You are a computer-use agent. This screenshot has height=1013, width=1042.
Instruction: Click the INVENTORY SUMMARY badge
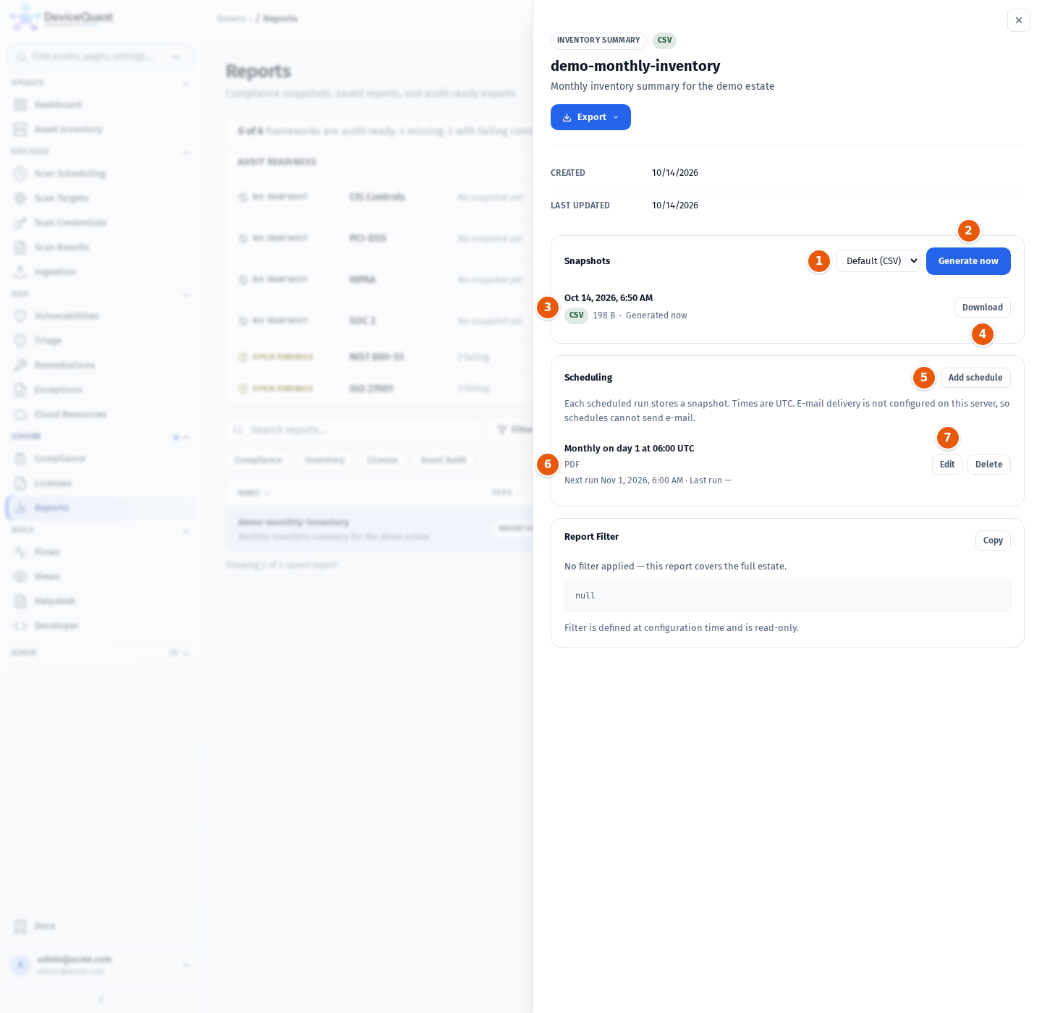point(598,41)
